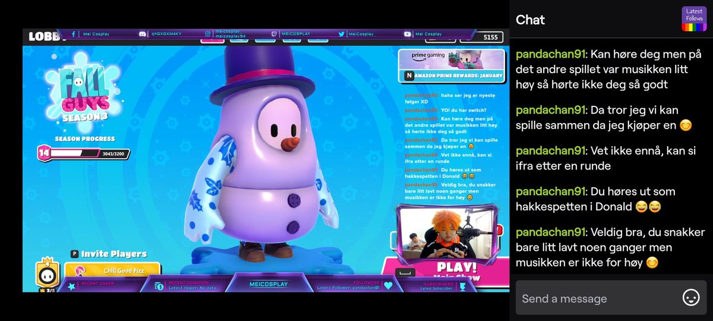713x321 pixels.
Task: Click the Twitter bird icon in overlay
Action: 343,34
